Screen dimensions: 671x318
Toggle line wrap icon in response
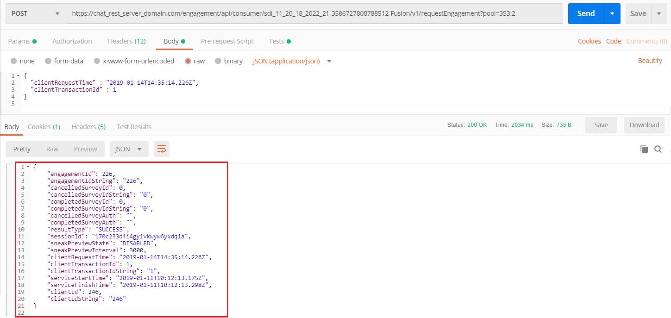point(162,149)
